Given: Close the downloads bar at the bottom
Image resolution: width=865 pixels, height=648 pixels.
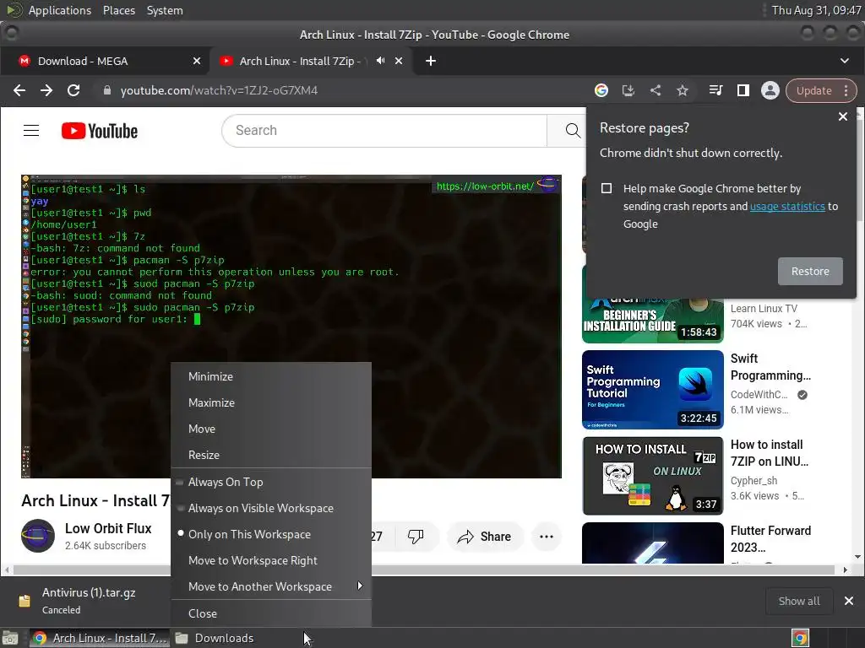Looking at the screenshot, I should [849, 601].
